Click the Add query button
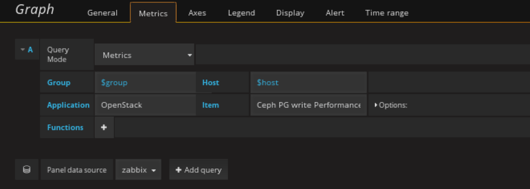The height and width of the screenshot is (189, 530). (x=198, y=170)
